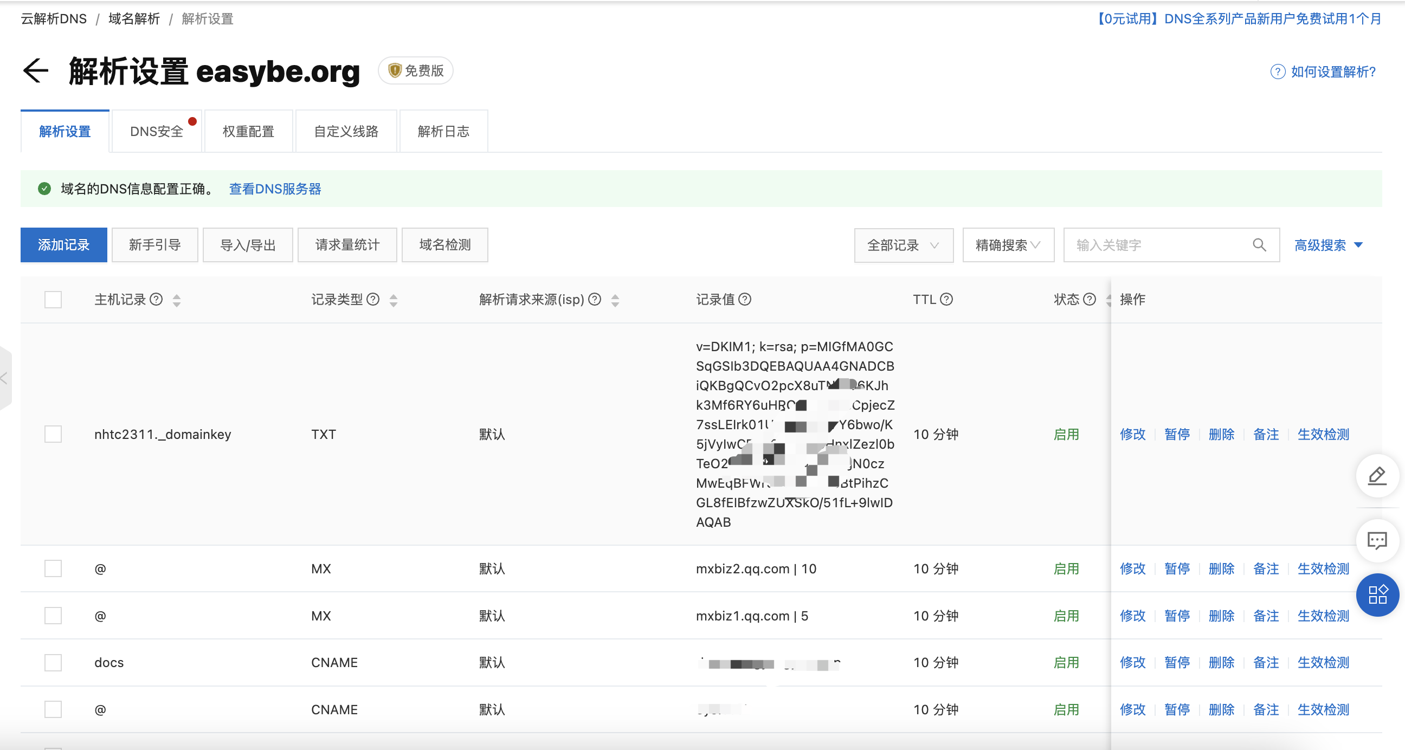Viewport: 1405px width, 750px height.
Task: Click the help icon next to 记录值
Action: point(744,300)
